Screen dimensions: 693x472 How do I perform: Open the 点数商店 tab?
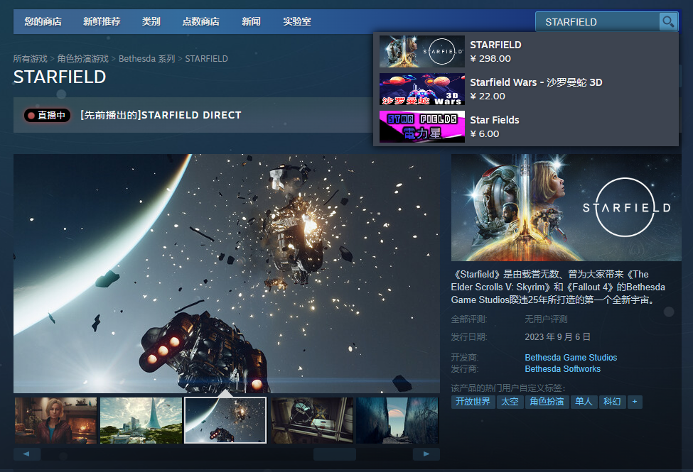(x=200, y=21)
